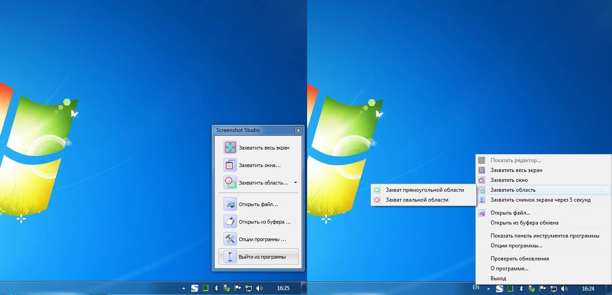Select Захватить окно in context menu
The image size is (612, 295).
543,180
